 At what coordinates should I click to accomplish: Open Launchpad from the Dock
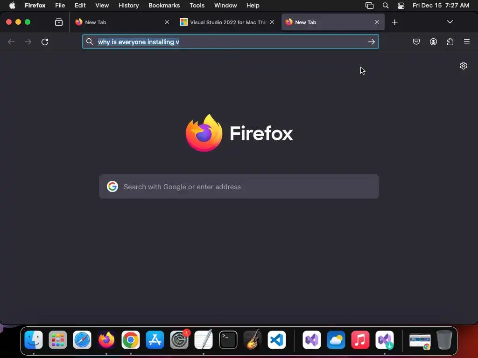(x=57, y=340)
